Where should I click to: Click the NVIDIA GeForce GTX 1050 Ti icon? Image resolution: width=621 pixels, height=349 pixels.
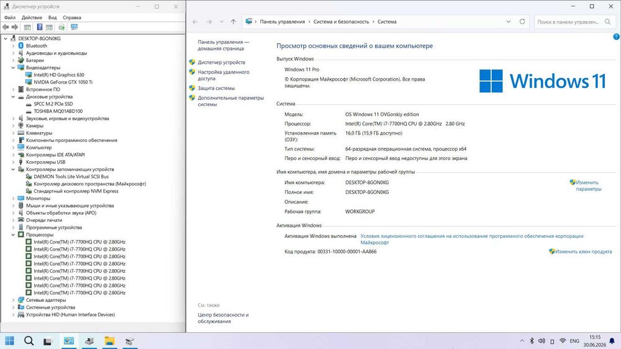pos(29,82)
